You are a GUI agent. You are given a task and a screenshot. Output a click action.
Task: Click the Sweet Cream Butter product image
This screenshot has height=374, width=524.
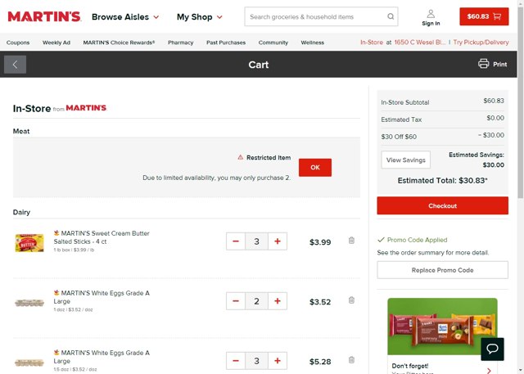click(29, 243)
